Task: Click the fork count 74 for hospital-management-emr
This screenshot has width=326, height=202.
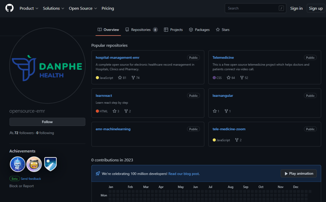Action: (136, 78)
